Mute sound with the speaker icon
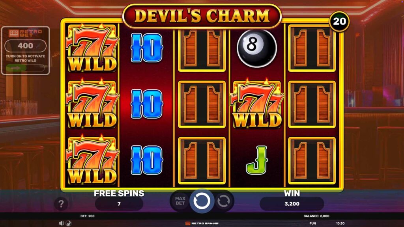Screen dimensions: 404x227 point(61,223)
